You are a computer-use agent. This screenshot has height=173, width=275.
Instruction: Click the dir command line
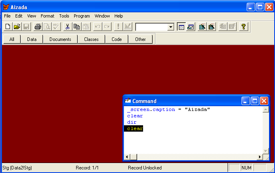click(x=132, y=122)
